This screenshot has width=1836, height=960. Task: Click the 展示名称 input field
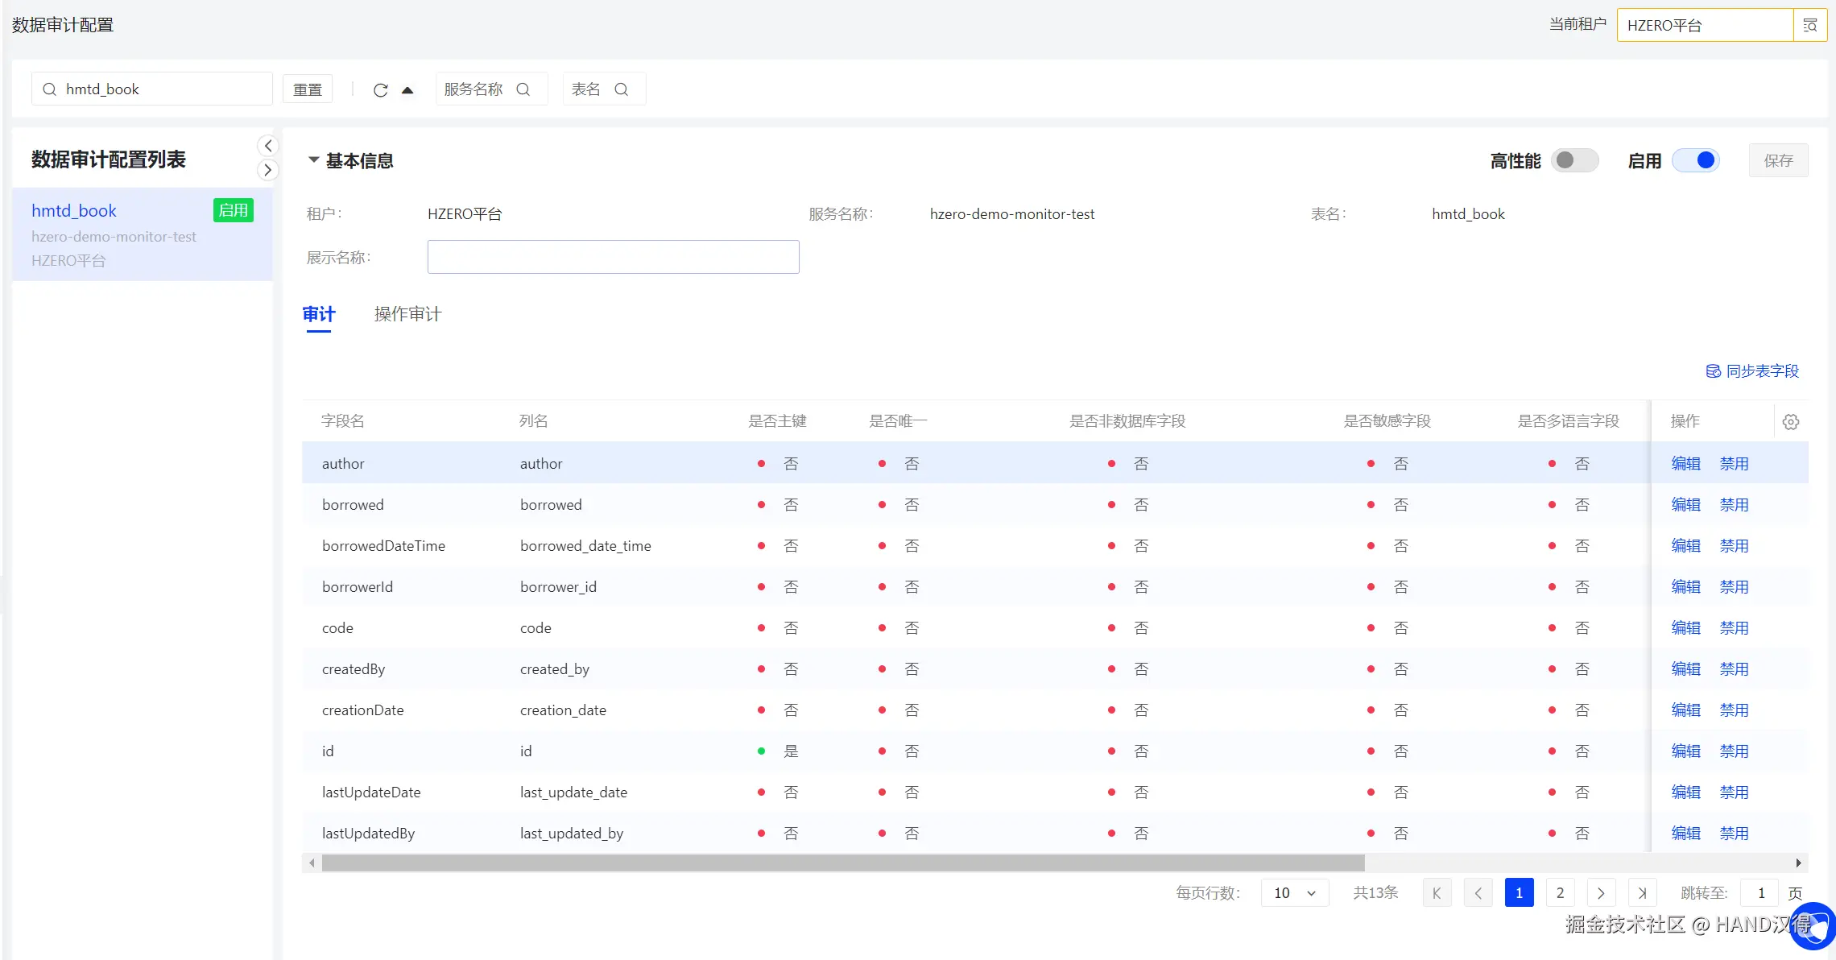[613, 258]
